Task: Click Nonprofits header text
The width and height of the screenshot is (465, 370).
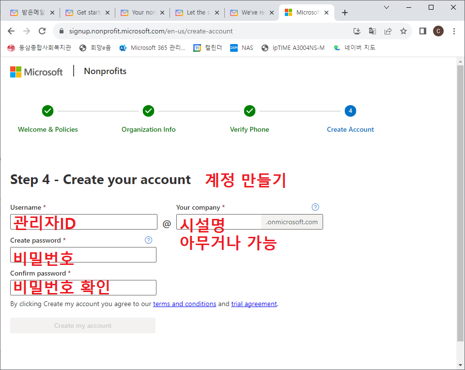Action: [105, 71]
